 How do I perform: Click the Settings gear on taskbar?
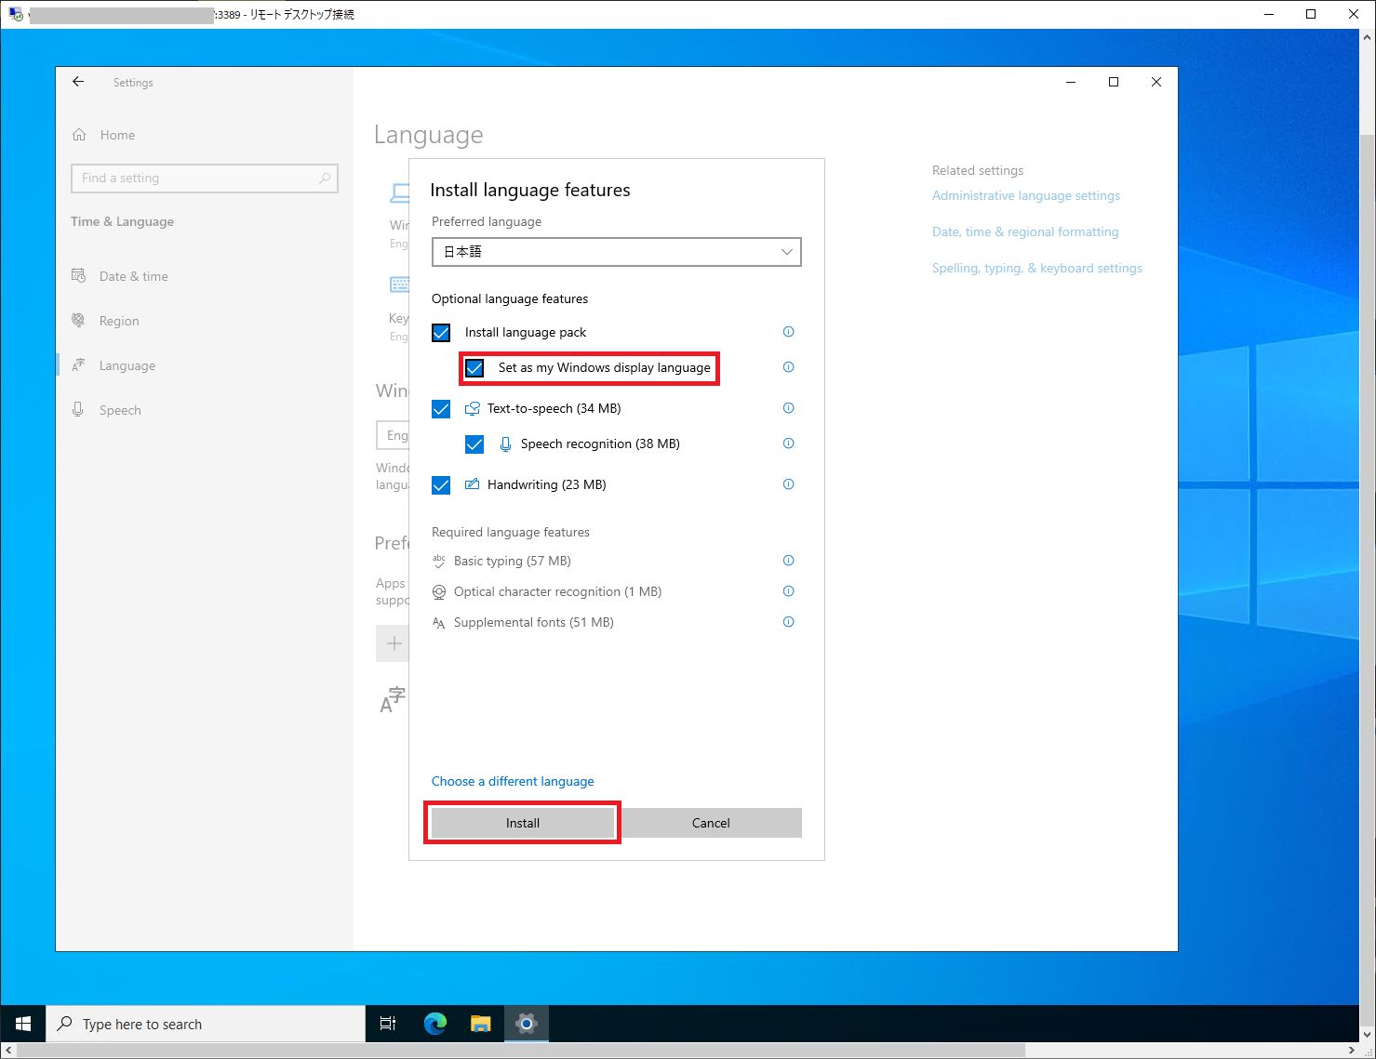[x=527, y=1024]
